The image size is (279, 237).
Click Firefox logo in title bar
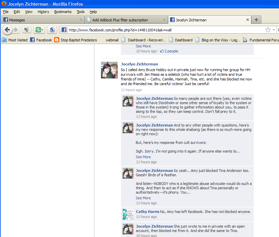4,4
